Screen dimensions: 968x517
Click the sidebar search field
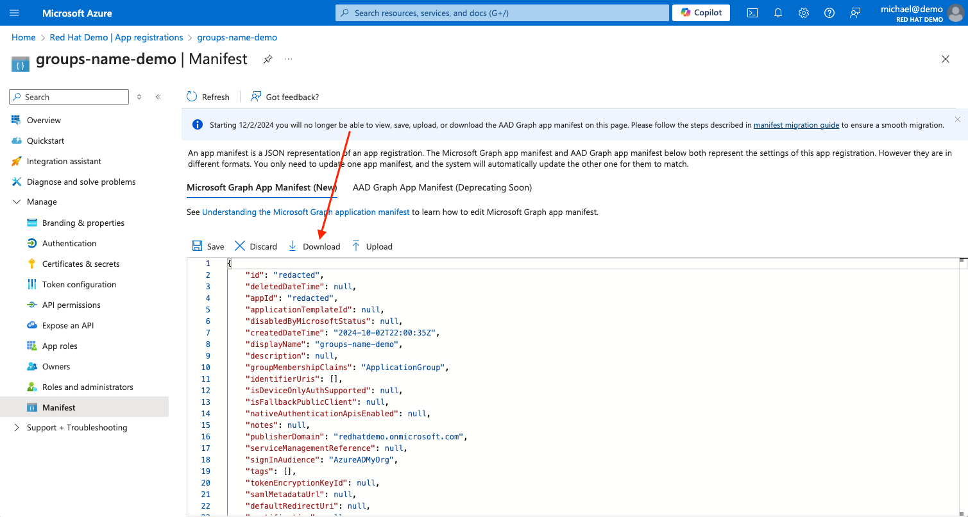tap(69, 96)
